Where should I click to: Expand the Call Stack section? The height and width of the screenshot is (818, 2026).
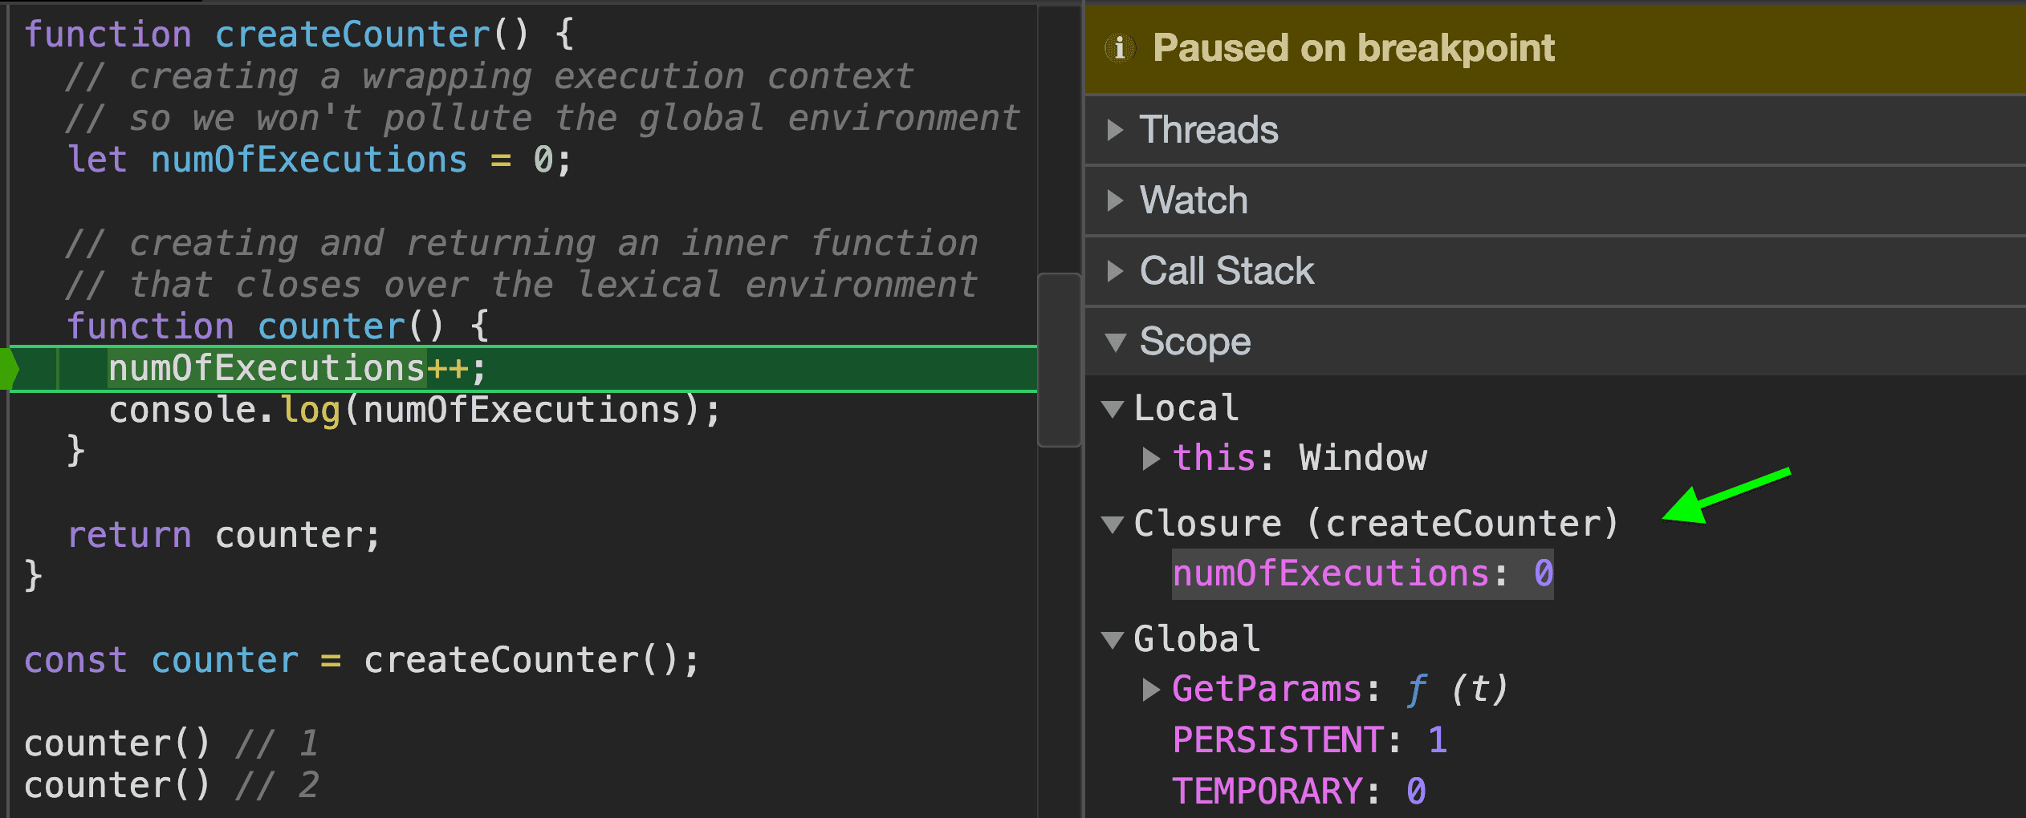pyautogui.click(x=1115, y=271)
